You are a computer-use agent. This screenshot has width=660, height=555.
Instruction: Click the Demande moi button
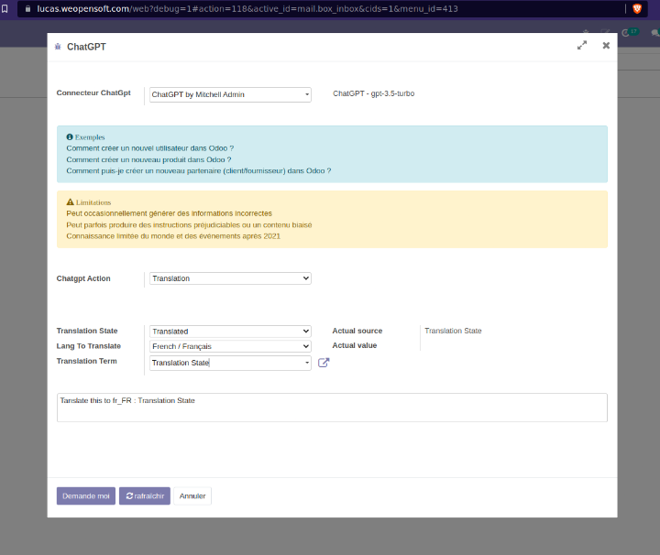[x=86, y=496]
